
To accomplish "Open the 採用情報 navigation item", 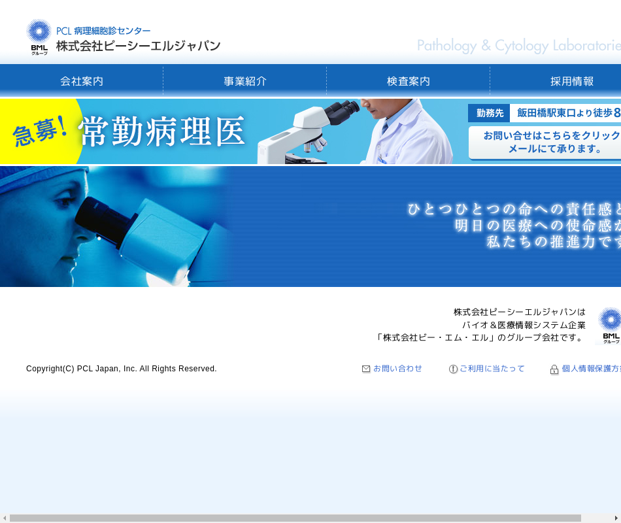I will pyautogui.click(x=572, y=81).
